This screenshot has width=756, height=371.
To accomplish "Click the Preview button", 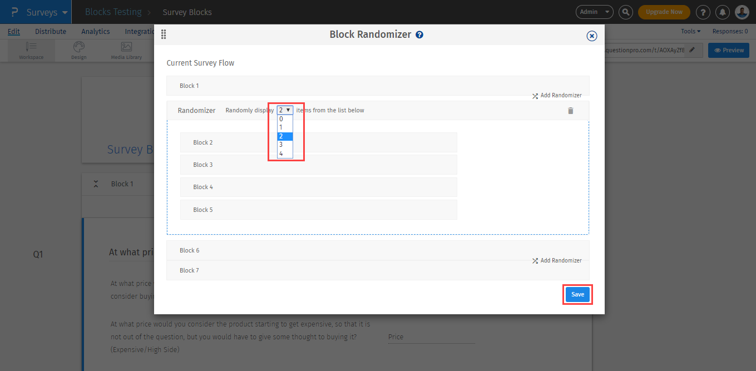I will click(x=729, y=50).
